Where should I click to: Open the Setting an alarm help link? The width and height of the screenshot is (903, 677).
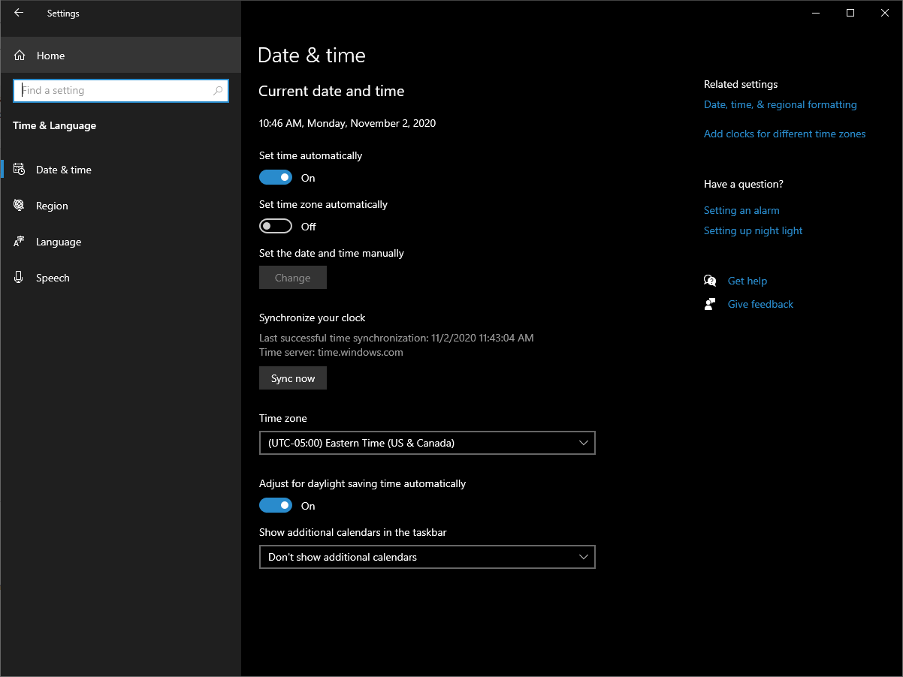[741, 211]
